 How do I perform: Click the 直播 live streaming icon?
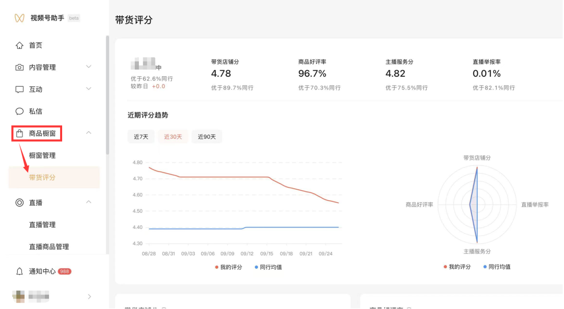pyautogui.click(x=18, y=202)
